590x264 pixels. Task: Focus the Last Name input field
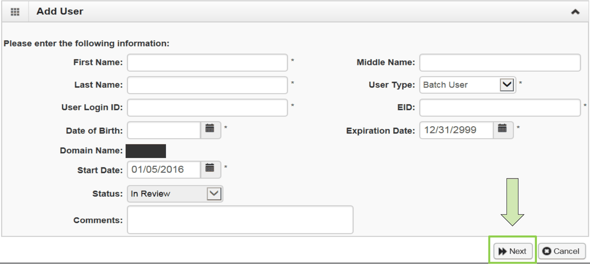[x=207, y=85]
